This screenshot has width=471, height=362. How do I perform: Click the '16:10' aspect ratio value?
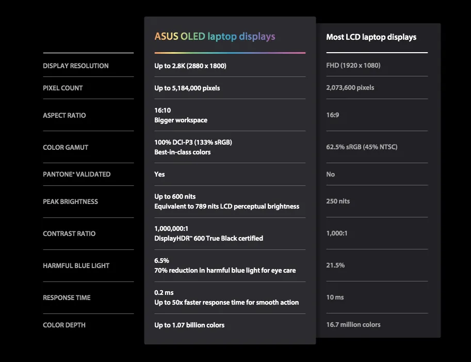pos(163,111)
